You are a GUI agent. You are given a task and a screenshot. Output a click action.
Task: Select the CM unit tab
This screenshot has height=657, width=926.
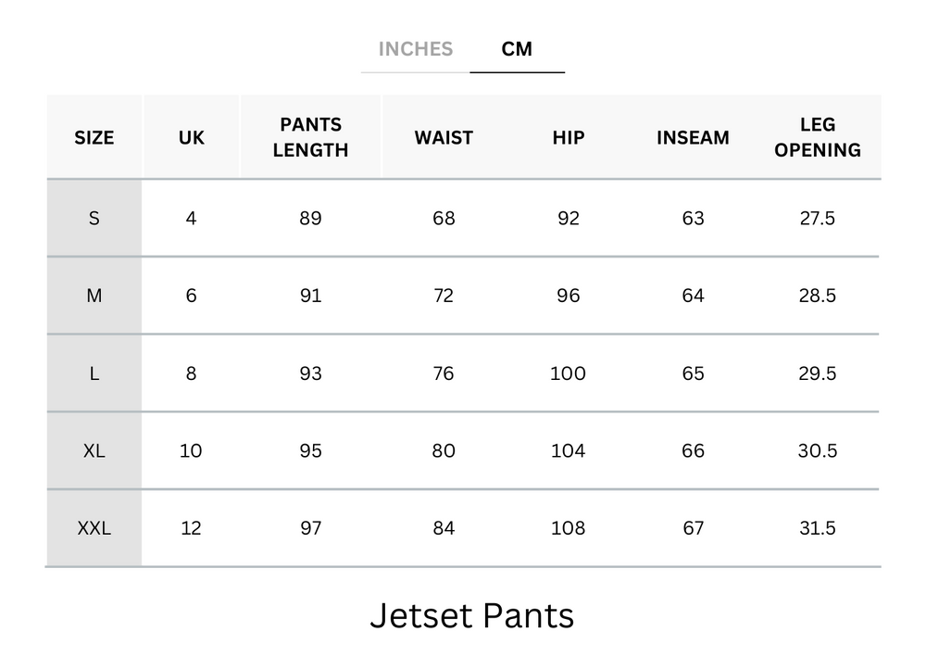tap(518, 49)
